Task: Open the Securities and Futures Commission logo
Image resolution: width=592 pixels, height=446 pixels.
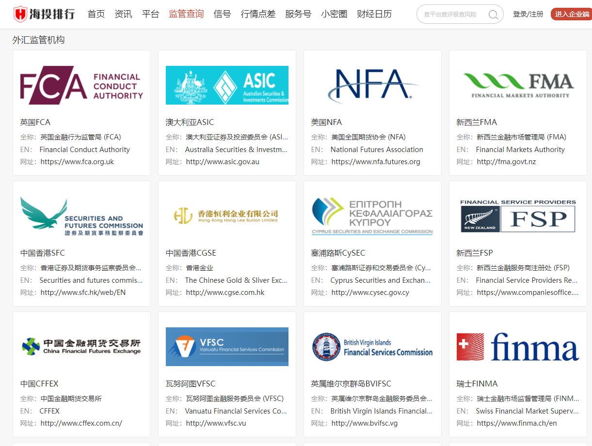Action: (81, 216)
